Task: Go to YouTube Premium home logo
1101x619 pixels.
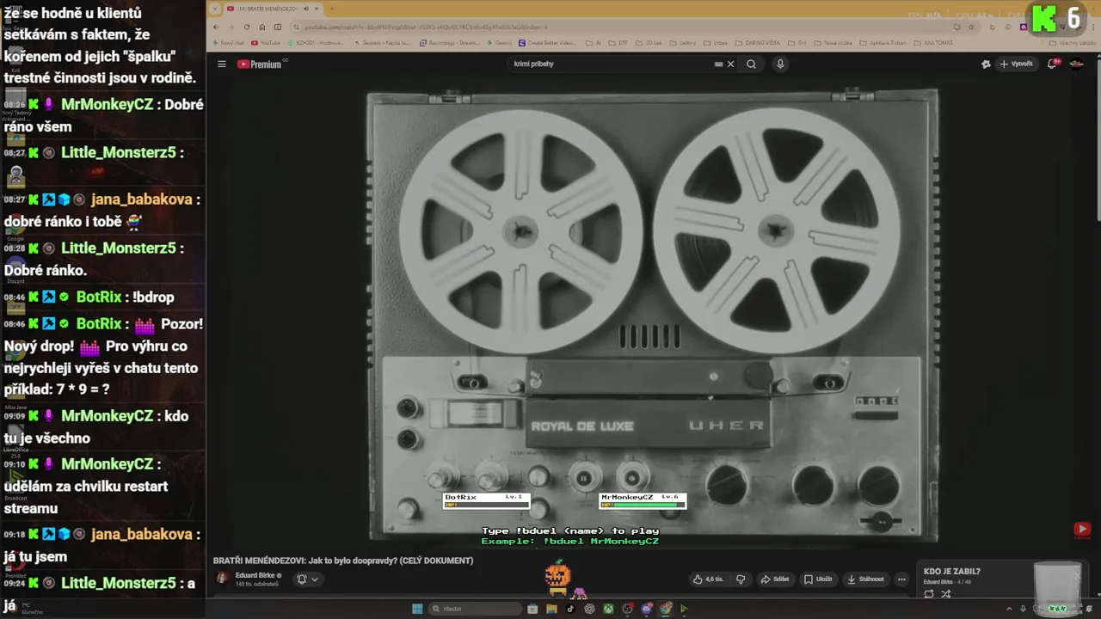Action: click(261, 64)
